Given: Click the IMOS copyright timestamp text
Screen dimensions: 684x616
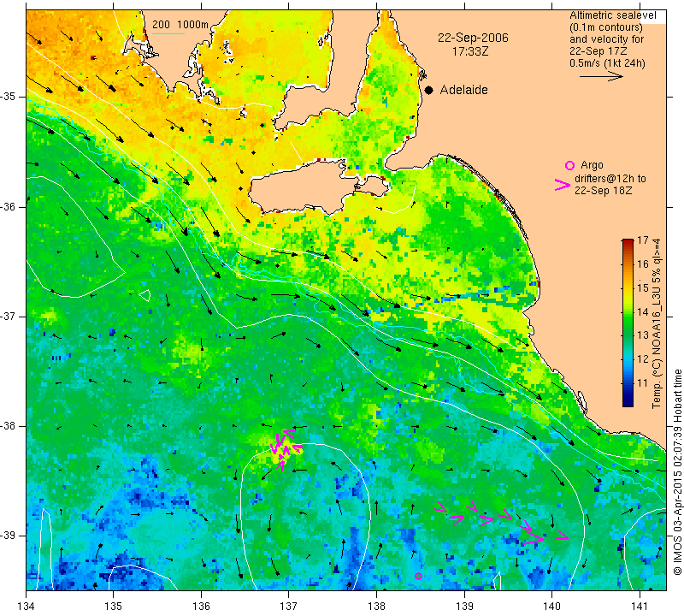Looking at the screenshot, I should (x=677, y=471).
